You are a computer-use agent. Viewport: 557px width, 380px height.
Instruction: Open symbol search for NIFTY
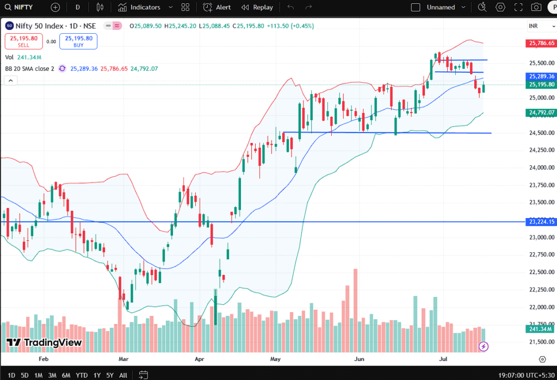point(19,7)
